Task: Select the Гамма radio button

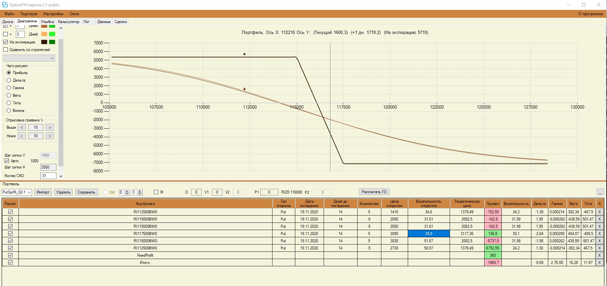Action: (9, 88)
